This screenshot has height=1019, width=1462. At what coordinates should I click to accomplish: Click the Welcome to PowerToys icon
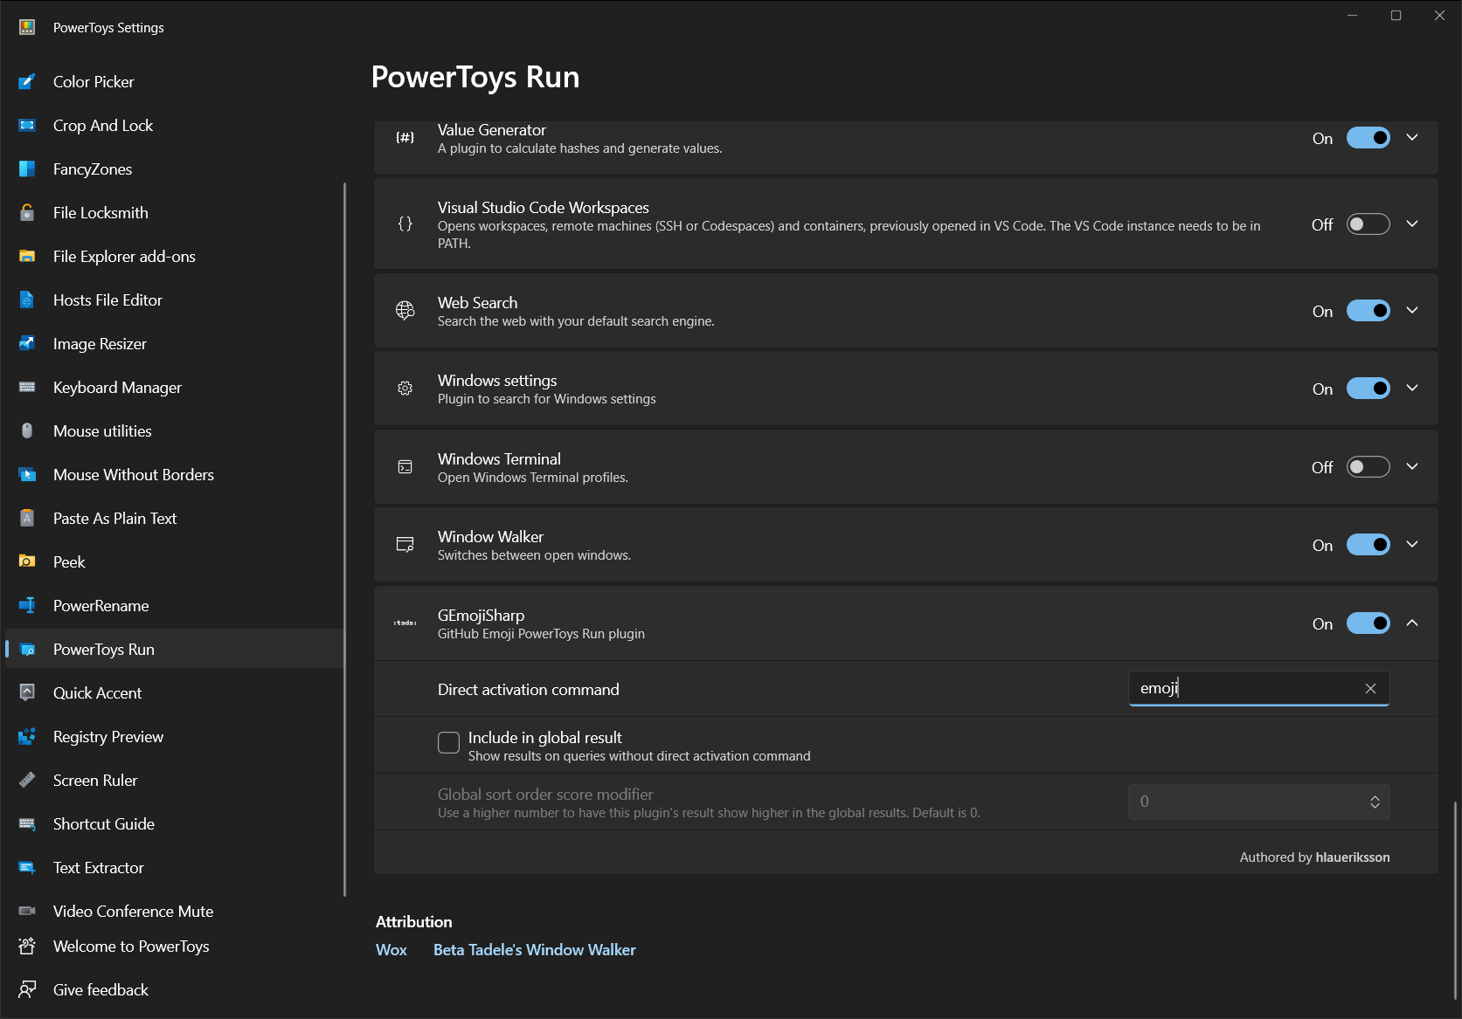pyautogui.click(x=27, y=947)
